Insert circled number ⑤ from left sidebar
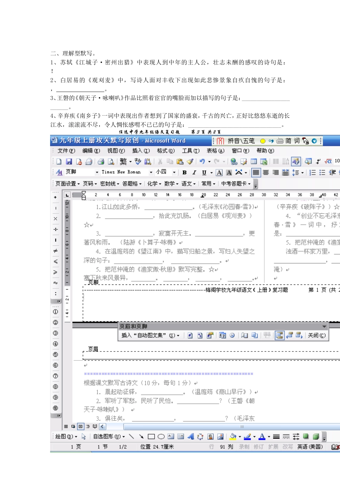This screenshot has width=340, height=481. click(x=55, y=355)
